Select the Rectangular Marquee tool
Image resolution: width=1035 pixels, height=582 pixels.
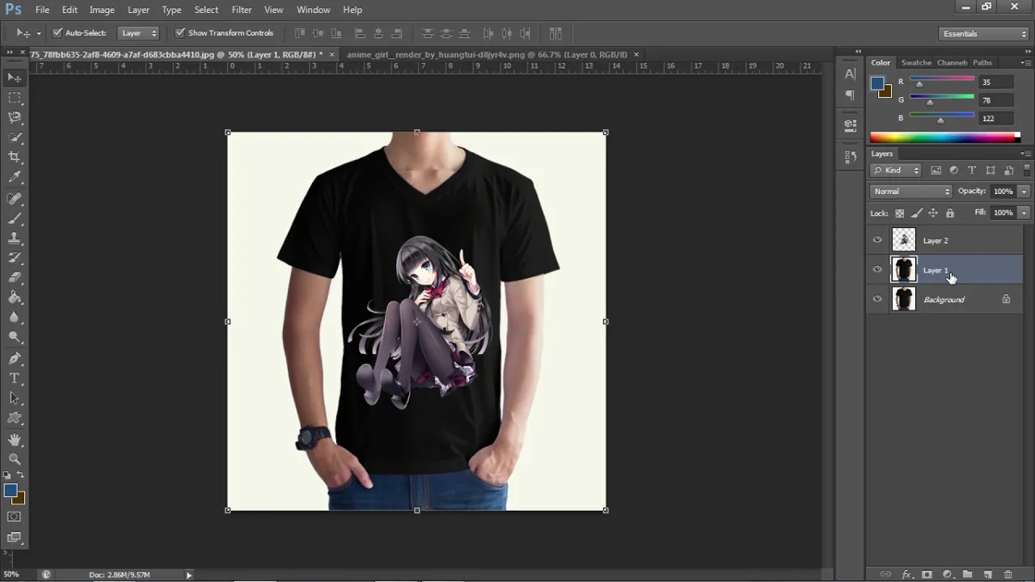point(15,98)
